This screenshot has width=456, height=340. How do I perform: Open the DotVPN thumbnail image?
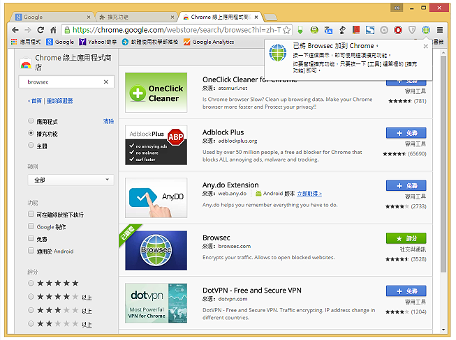pyautogui.click(x=156, y=303)
